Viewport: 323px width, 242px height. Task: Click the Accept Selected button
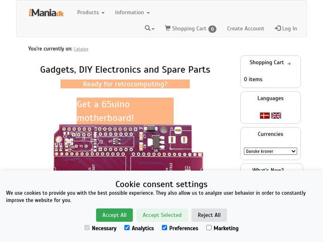162,215
